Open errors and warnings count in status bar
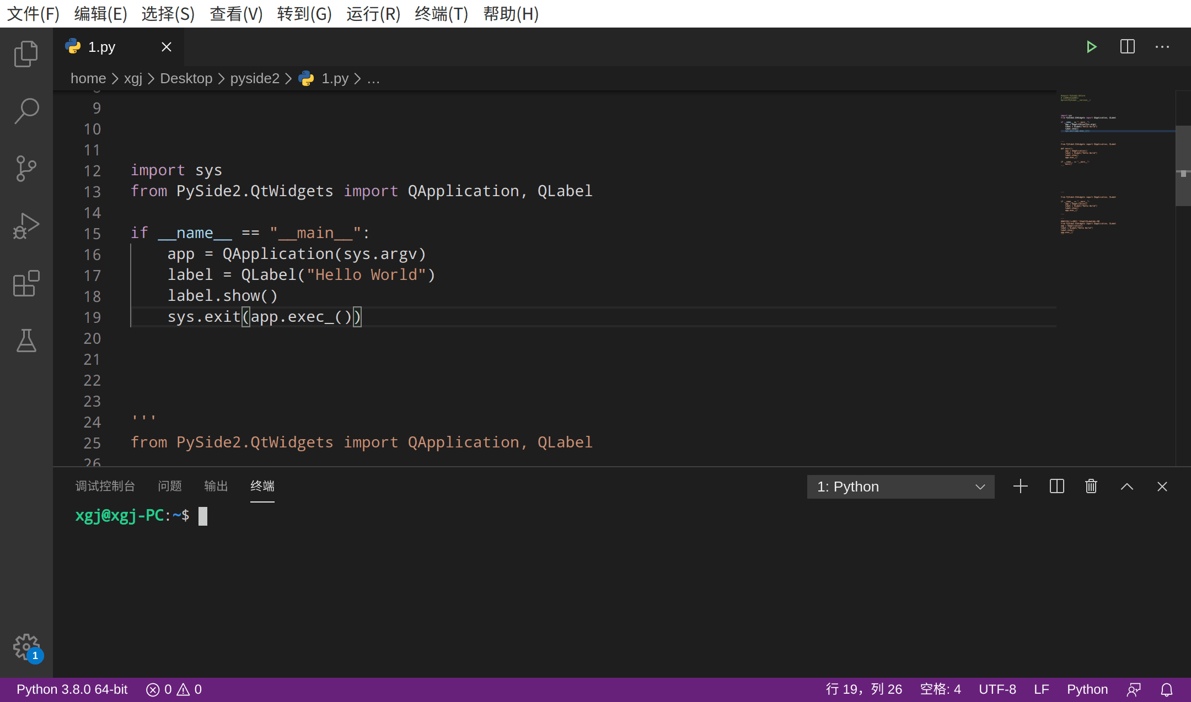 [x=174, y=689]
